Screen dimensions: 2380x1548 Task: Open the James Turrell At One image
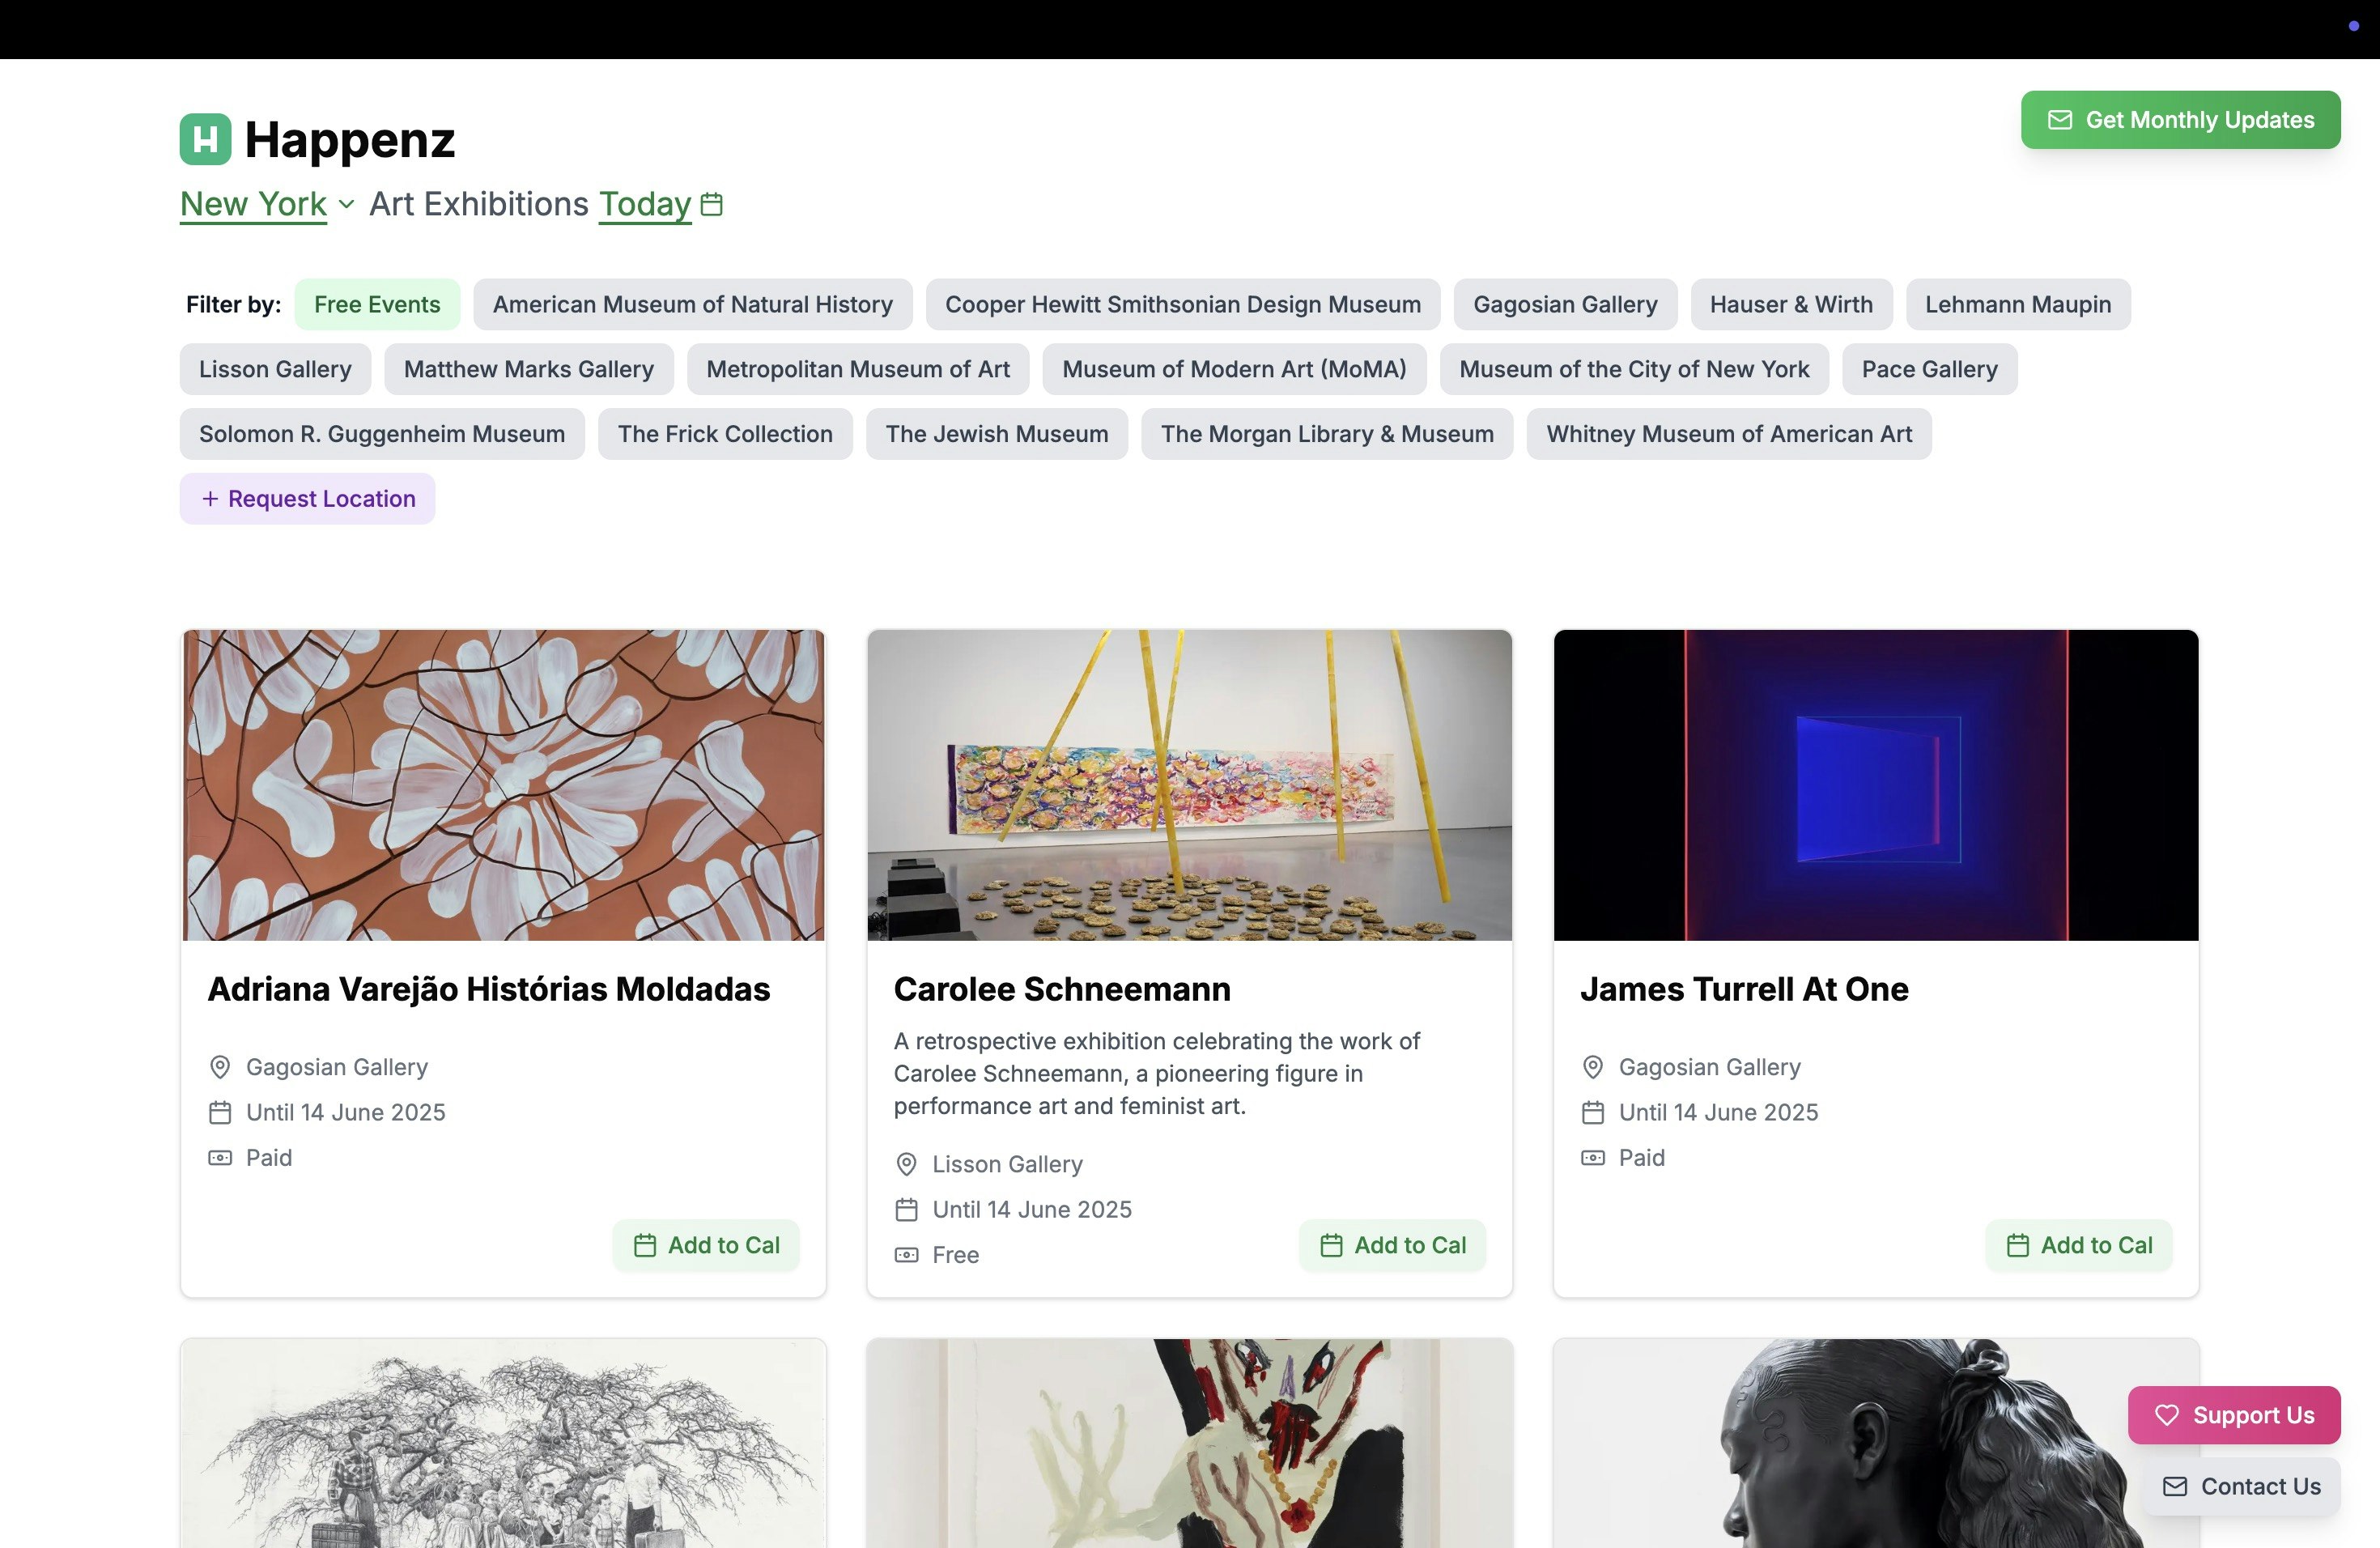click(1875, 785)
